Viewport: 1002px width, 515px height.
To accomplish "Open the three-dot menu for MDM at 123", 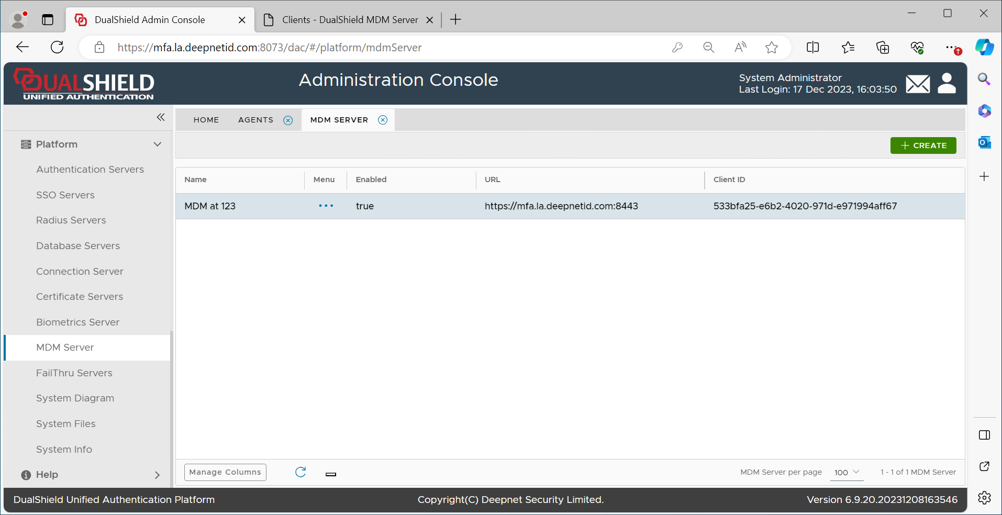I will 326,206.
